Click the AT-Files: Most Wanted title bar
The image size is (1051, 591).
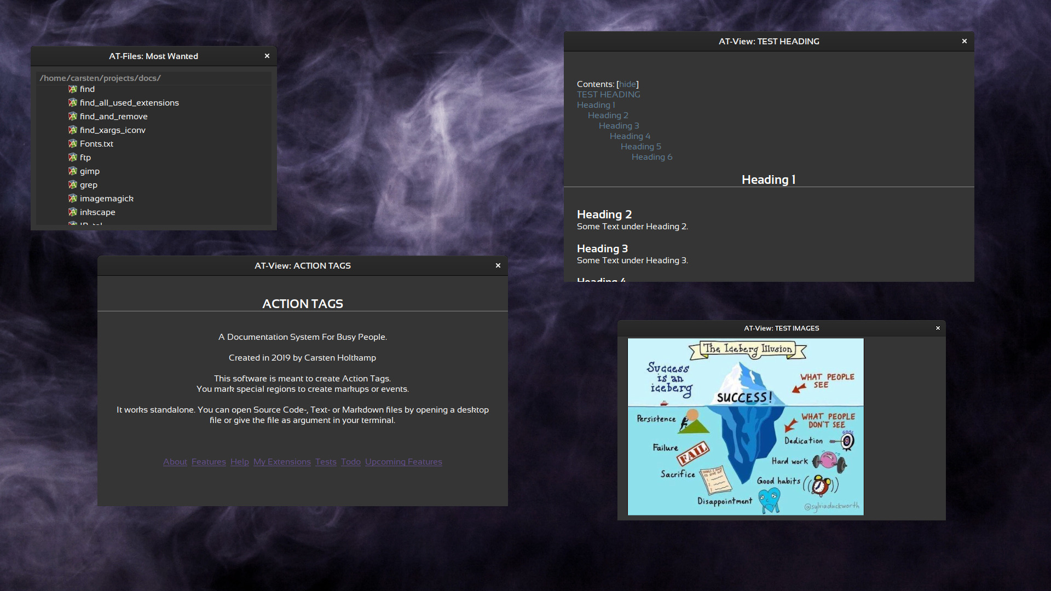point(153,56)
